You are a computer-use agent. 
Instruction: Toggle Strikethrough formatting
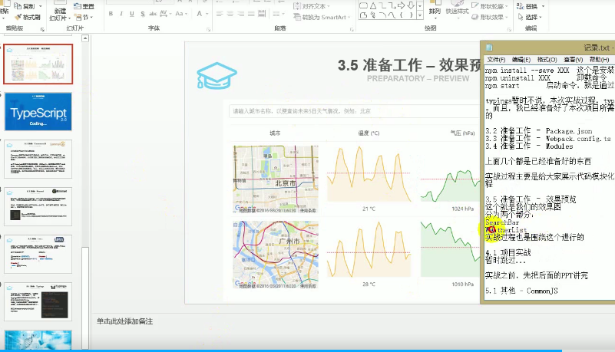[x=153, y=14]
